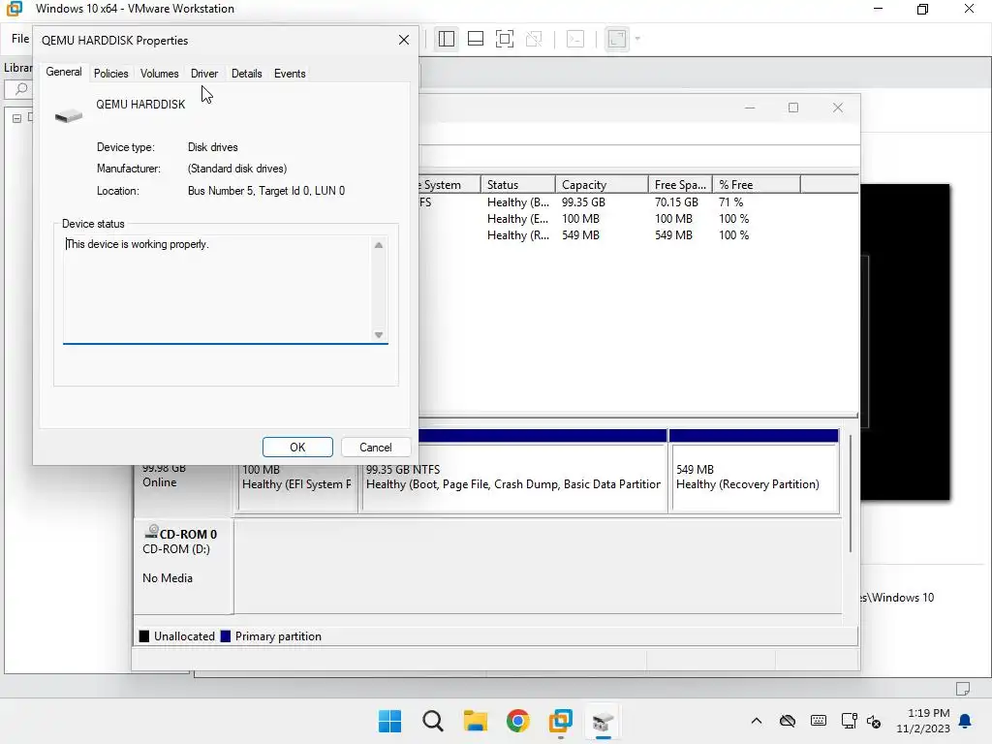Maximize the Disk Management window
The height and width of the screenshot is (744, 992).
793,108
